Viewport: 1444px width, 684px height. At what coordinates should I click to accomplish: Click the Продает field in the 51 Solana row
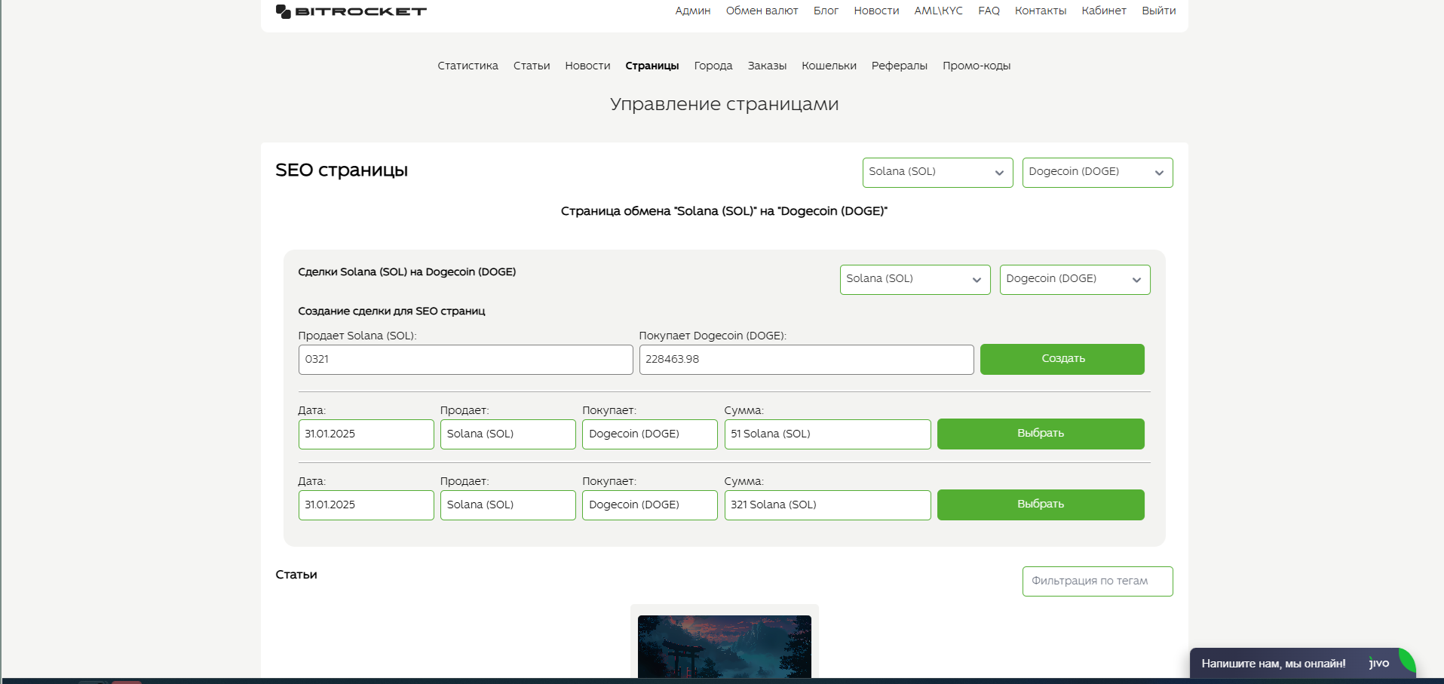click(x=507, y=434)
